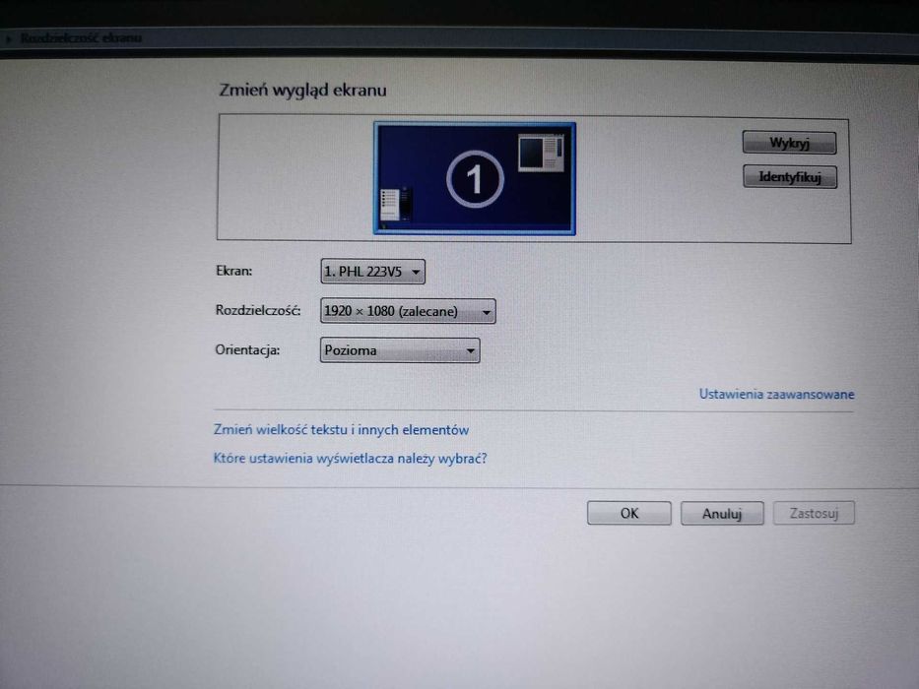Open Ustawienia zaawansowane link

[x=776, y=395]
